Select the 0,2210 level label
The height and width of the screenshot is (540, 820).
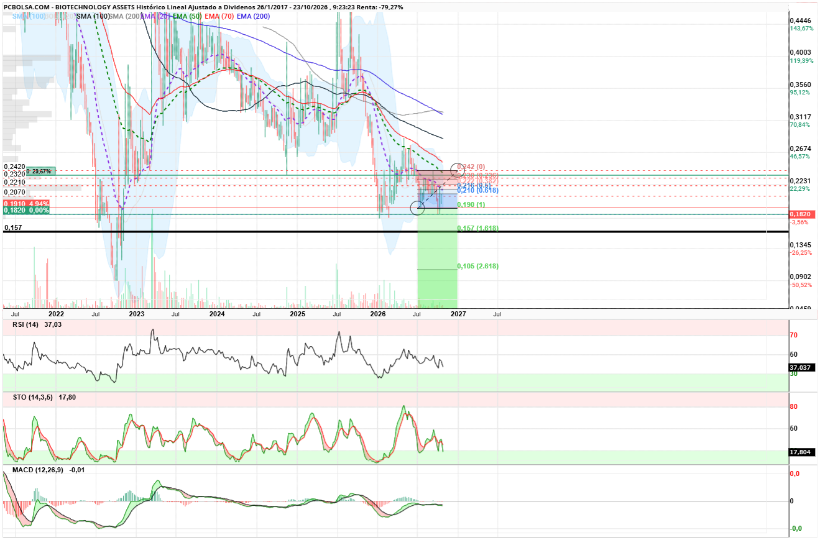pyautogui.click(x=14, y=183)
